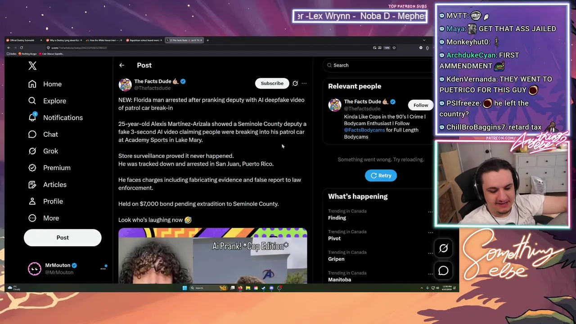Open the post's three-dot more menu

coord(304,83)
